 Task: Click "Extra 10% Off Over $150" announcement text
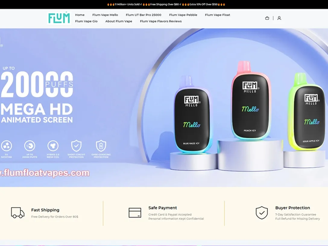coord(203,5)
